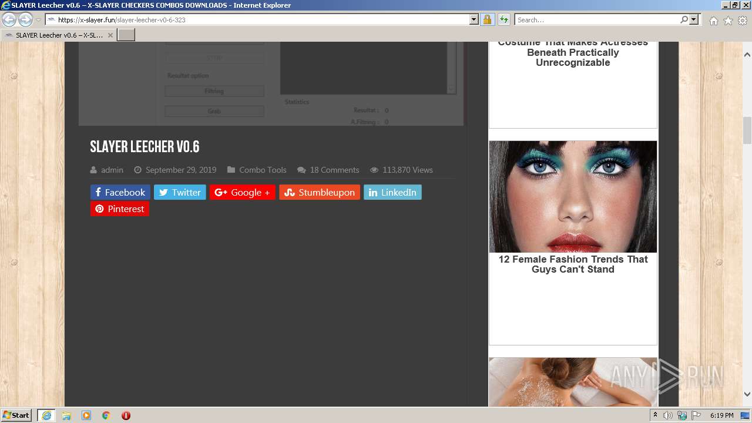Screen dimensions: 752x423
Task: Click the 113,870 Views text
Action: (408, 170)
